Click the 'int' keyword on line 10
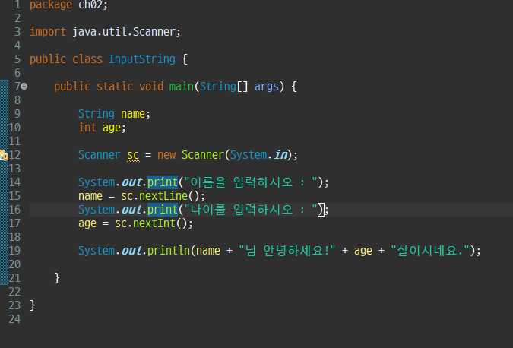 [87, 128]
